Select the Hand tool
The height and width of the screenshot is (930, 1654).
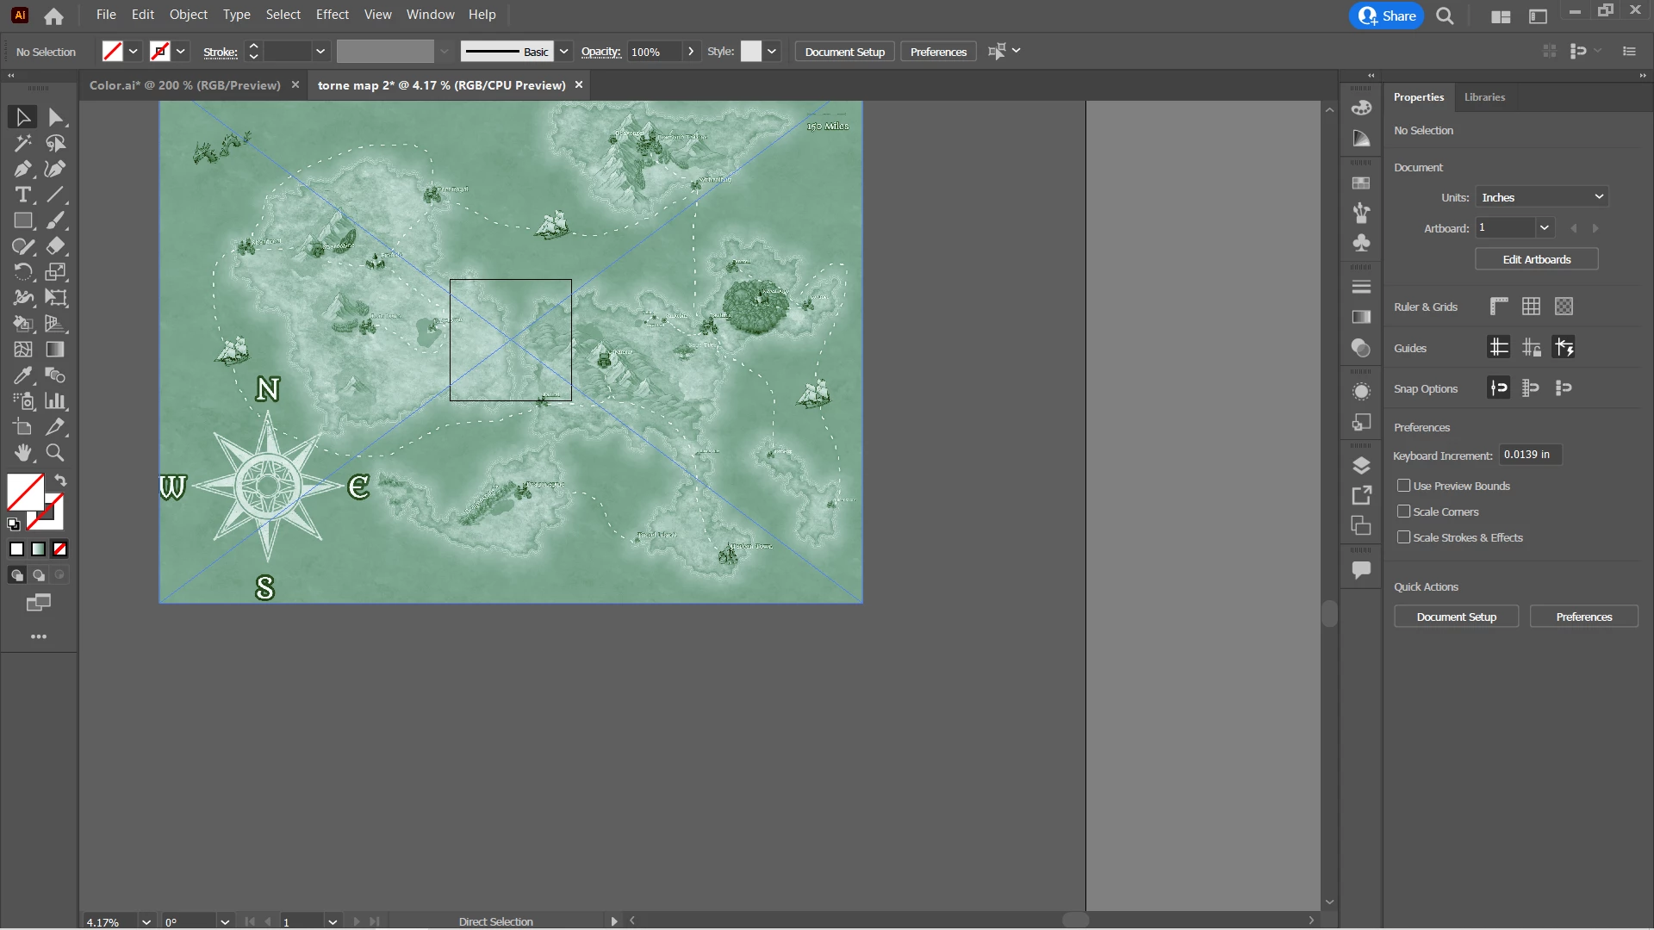23,453
